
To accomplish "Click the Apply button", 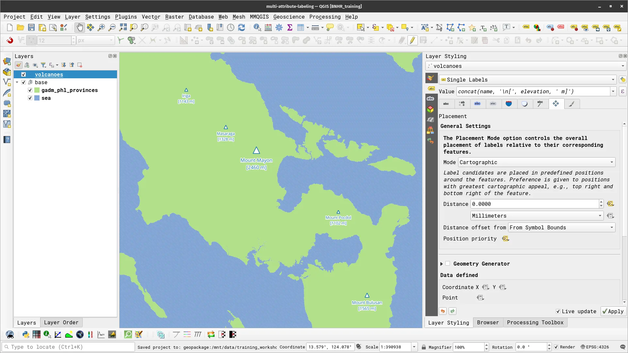I will pyautogui.click(x=613, y=311).
